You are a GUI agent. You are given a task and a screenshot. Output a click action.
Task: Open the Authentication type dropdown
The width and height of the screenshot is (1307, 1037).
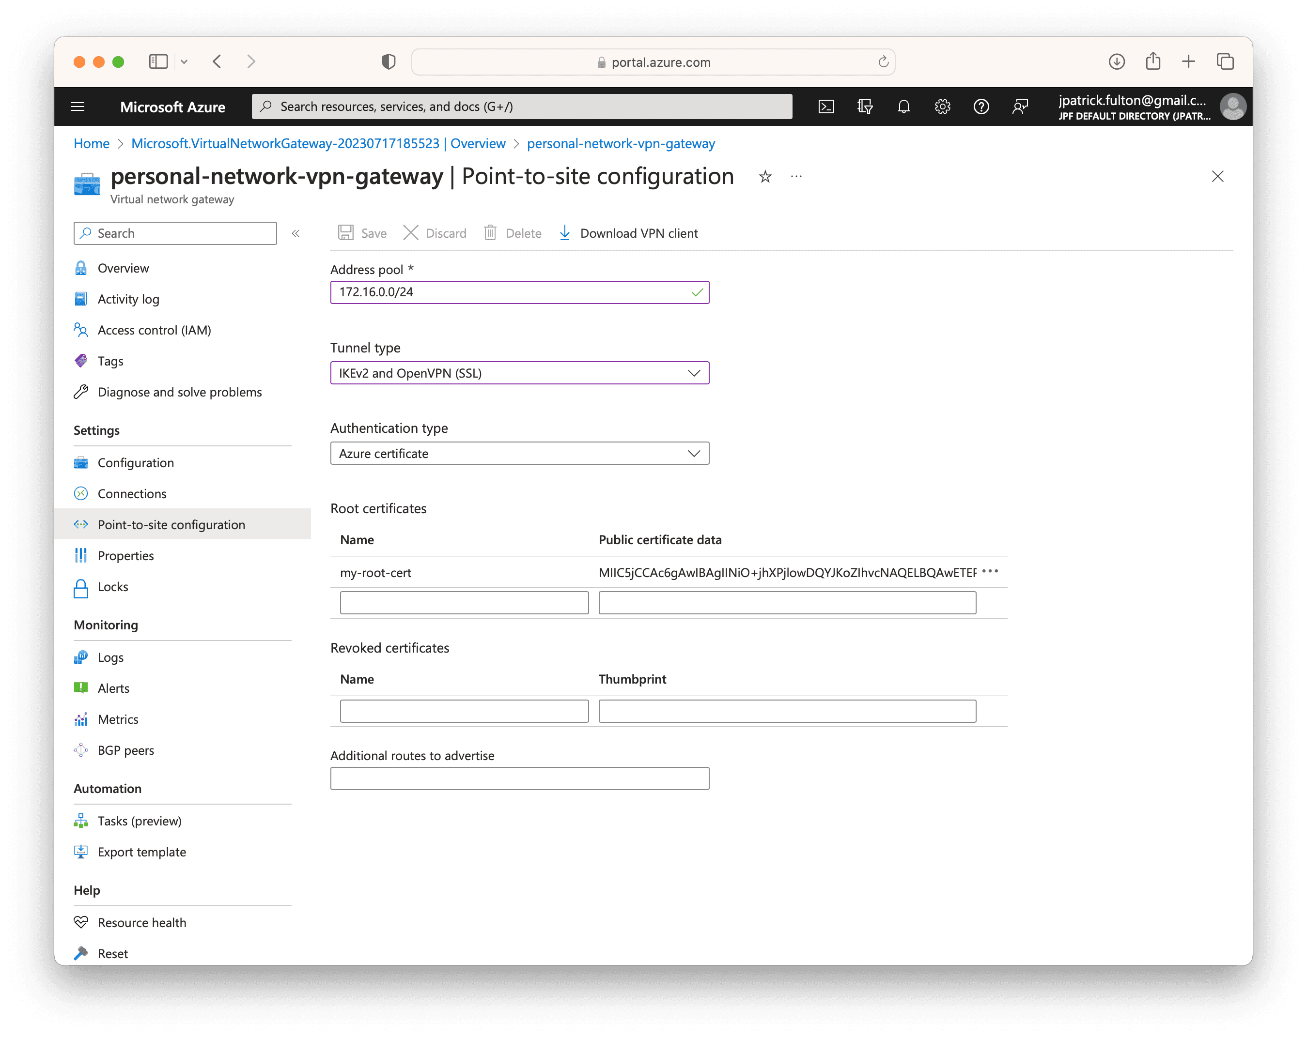519,454
